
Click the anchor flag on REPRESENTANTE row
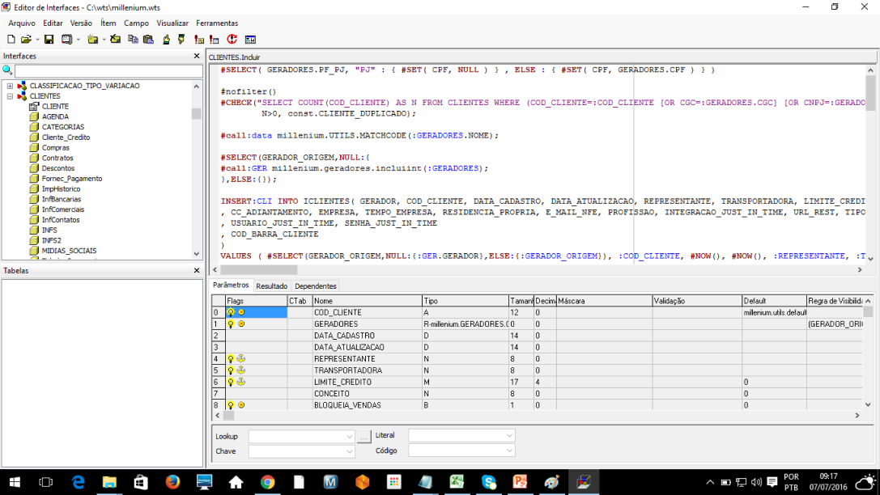(240, 358)
